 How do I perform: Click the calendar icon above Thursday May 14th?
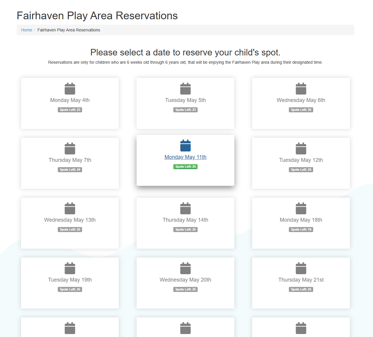tap(185, 208)
